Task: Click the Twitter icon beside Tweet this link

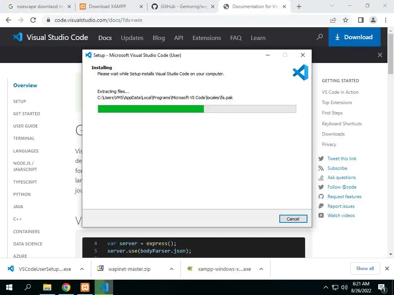Action: pyautogui.click(x=321, y=159)
